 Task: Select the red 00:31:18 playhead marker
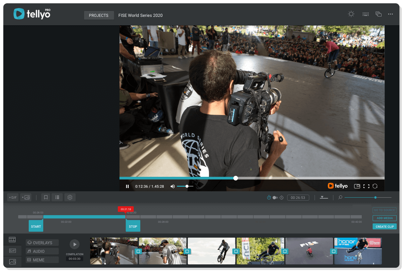click(126, 209)
